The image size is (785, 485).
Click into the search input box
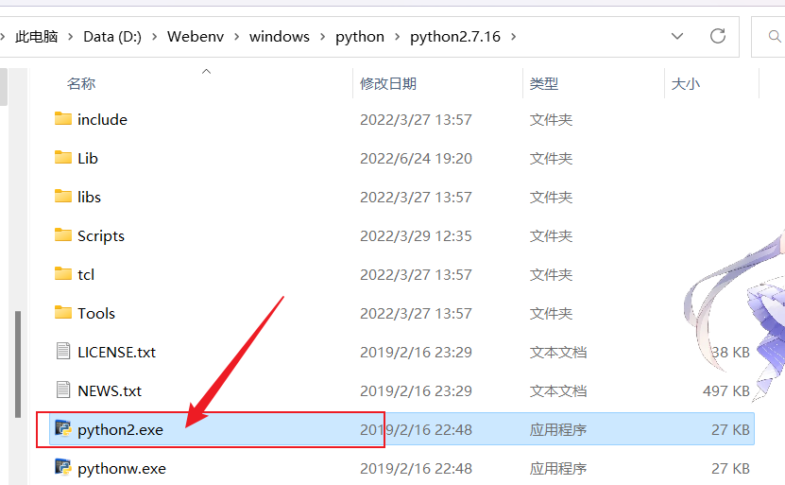point(771,36)
